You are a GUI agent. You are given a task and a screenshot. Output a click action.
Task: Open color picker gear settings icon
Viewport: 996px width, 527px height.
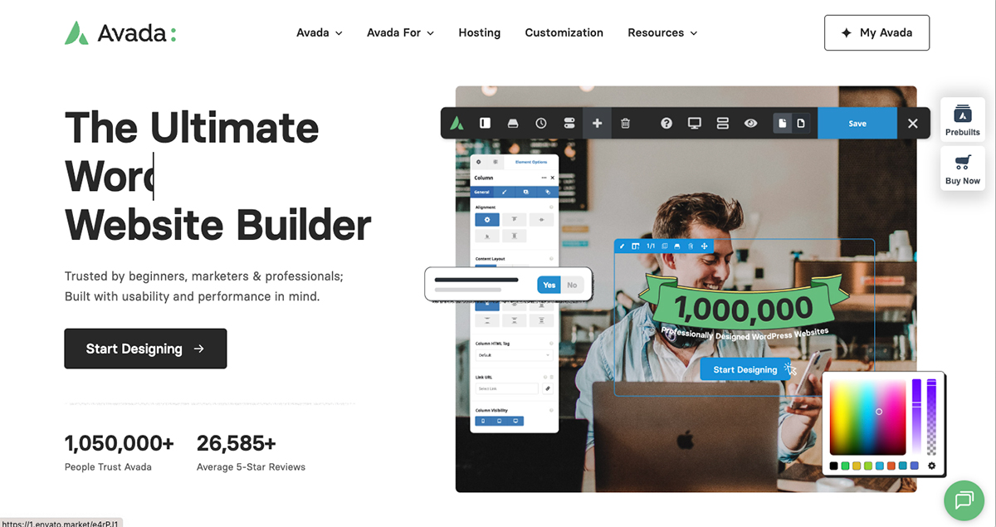coord(931,466)
